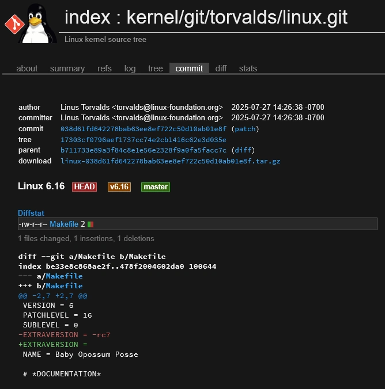Image resolution: width=385 pixels, height=389 pixels.
Task: Switch to the refs tab
Action: click(104, 68)
